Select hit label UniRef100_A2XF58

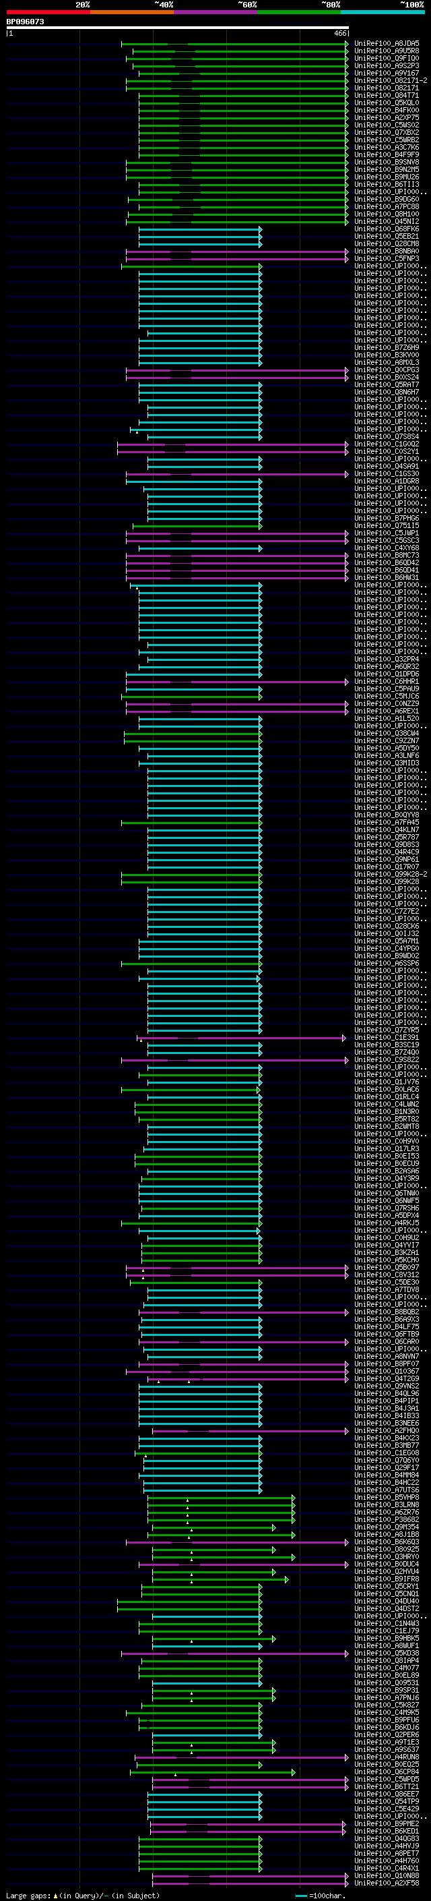[387, 1883]
